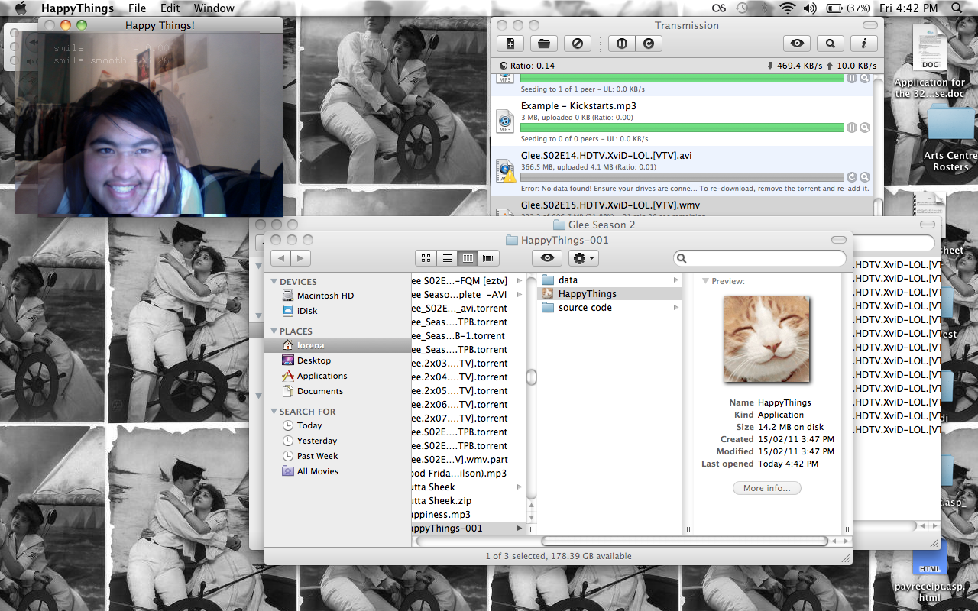The height and width of the screenshot is (611, 978).
Task: Select the source code folder
Action: 609,308
